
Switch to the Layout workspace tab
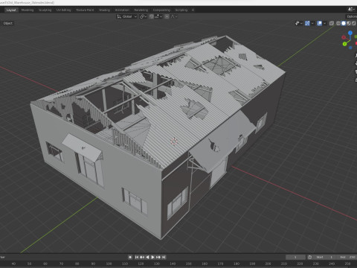[11, 10]
